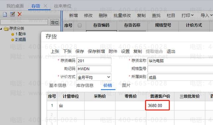Click 设置 in the dialog toolbar
Viewport: 213px width, 125px height.
(125, 52)
